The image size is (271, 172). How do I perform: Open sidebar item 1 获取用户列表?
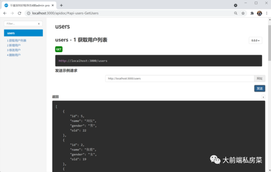click(x=17, y=41)
